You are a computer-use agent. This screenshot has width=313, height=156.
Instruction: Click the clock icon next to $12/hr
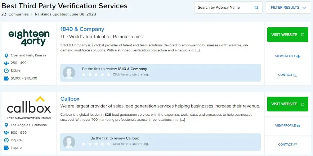6,70
